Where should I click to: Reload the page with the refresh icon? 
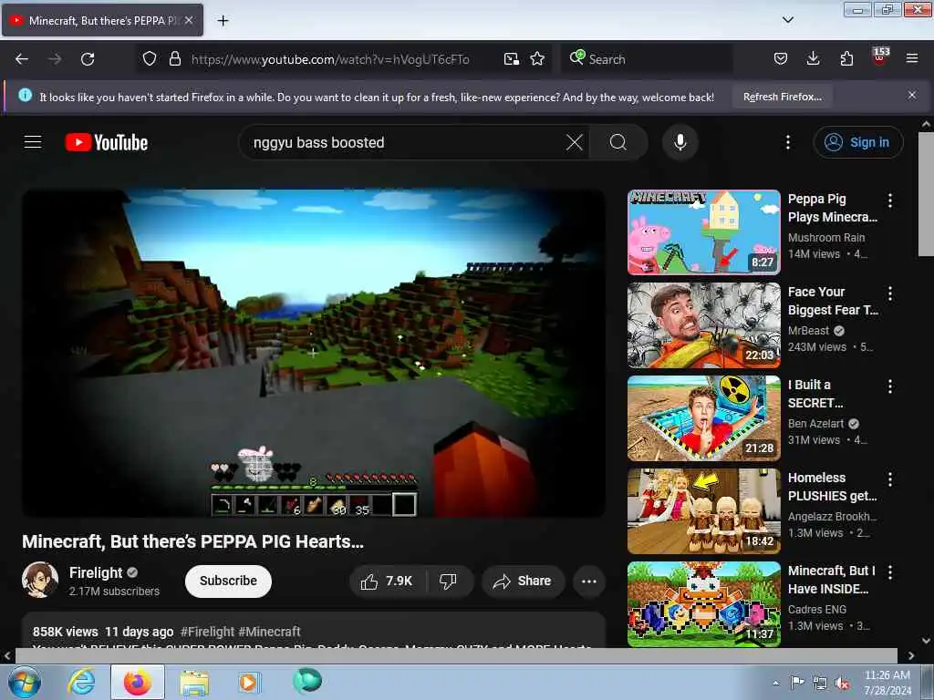click(88, 59)
